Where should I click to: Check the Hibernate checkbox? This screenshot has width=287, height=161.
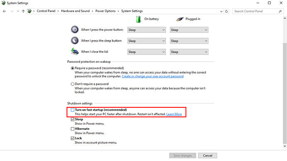[x=72, y=129]
